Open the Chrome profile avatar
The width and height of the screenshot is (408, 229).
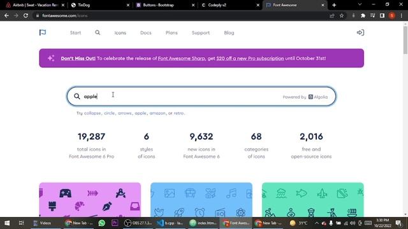click(392, 16)
